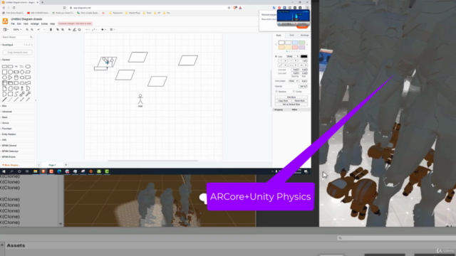
Task: Pick the triangle shape in General palette
Action: pyautogui.click(x=10, y=78)
